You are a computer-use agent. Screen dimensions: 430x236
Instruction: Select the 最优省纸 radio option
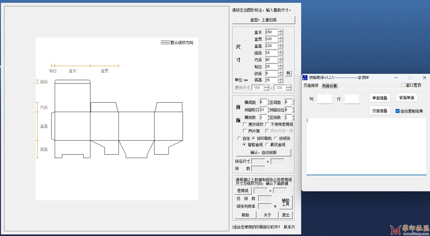pos(267,145)
